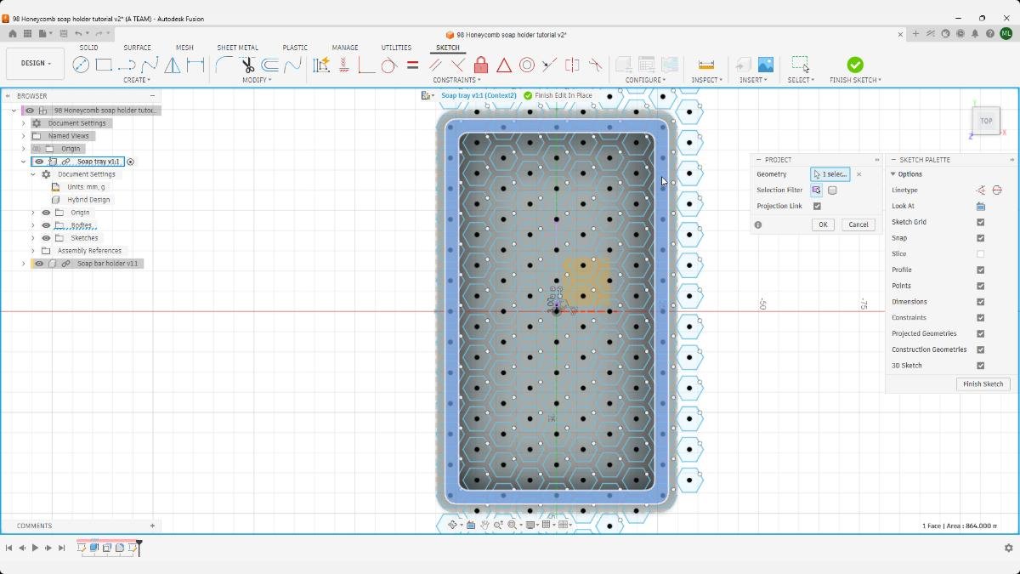Toggle visibility of Soap tray v1:1

pyautogui.click(x=39, y=162)
